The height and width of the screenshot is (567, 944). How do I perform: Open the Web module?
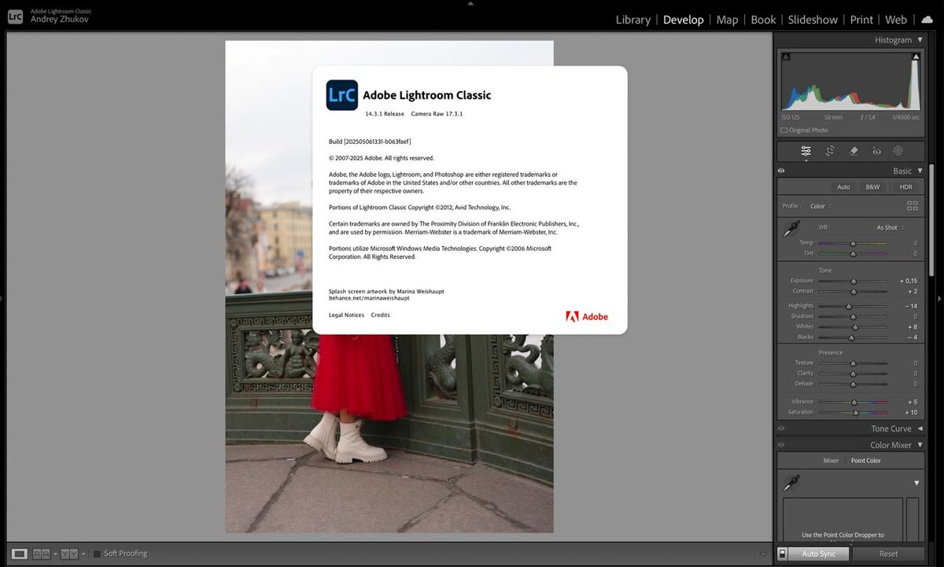pyautogui.click(x=896, y=20)
